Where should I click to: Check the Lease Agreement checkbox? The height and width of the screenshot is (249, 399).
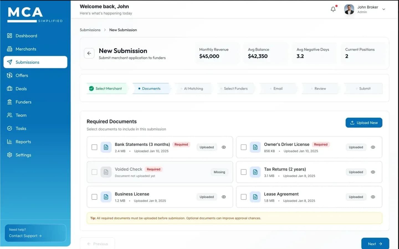pos(244,197)
